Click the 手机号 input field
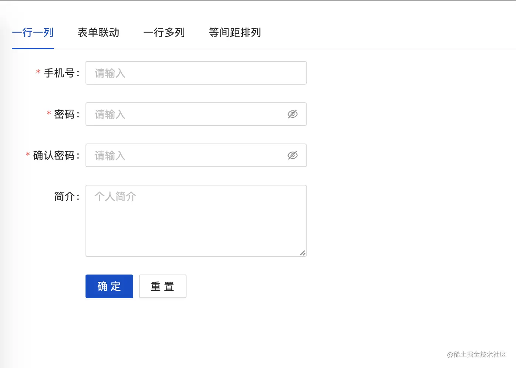This screenshot has height=368, width=516. pyautogui.click(x=184, y=73)
